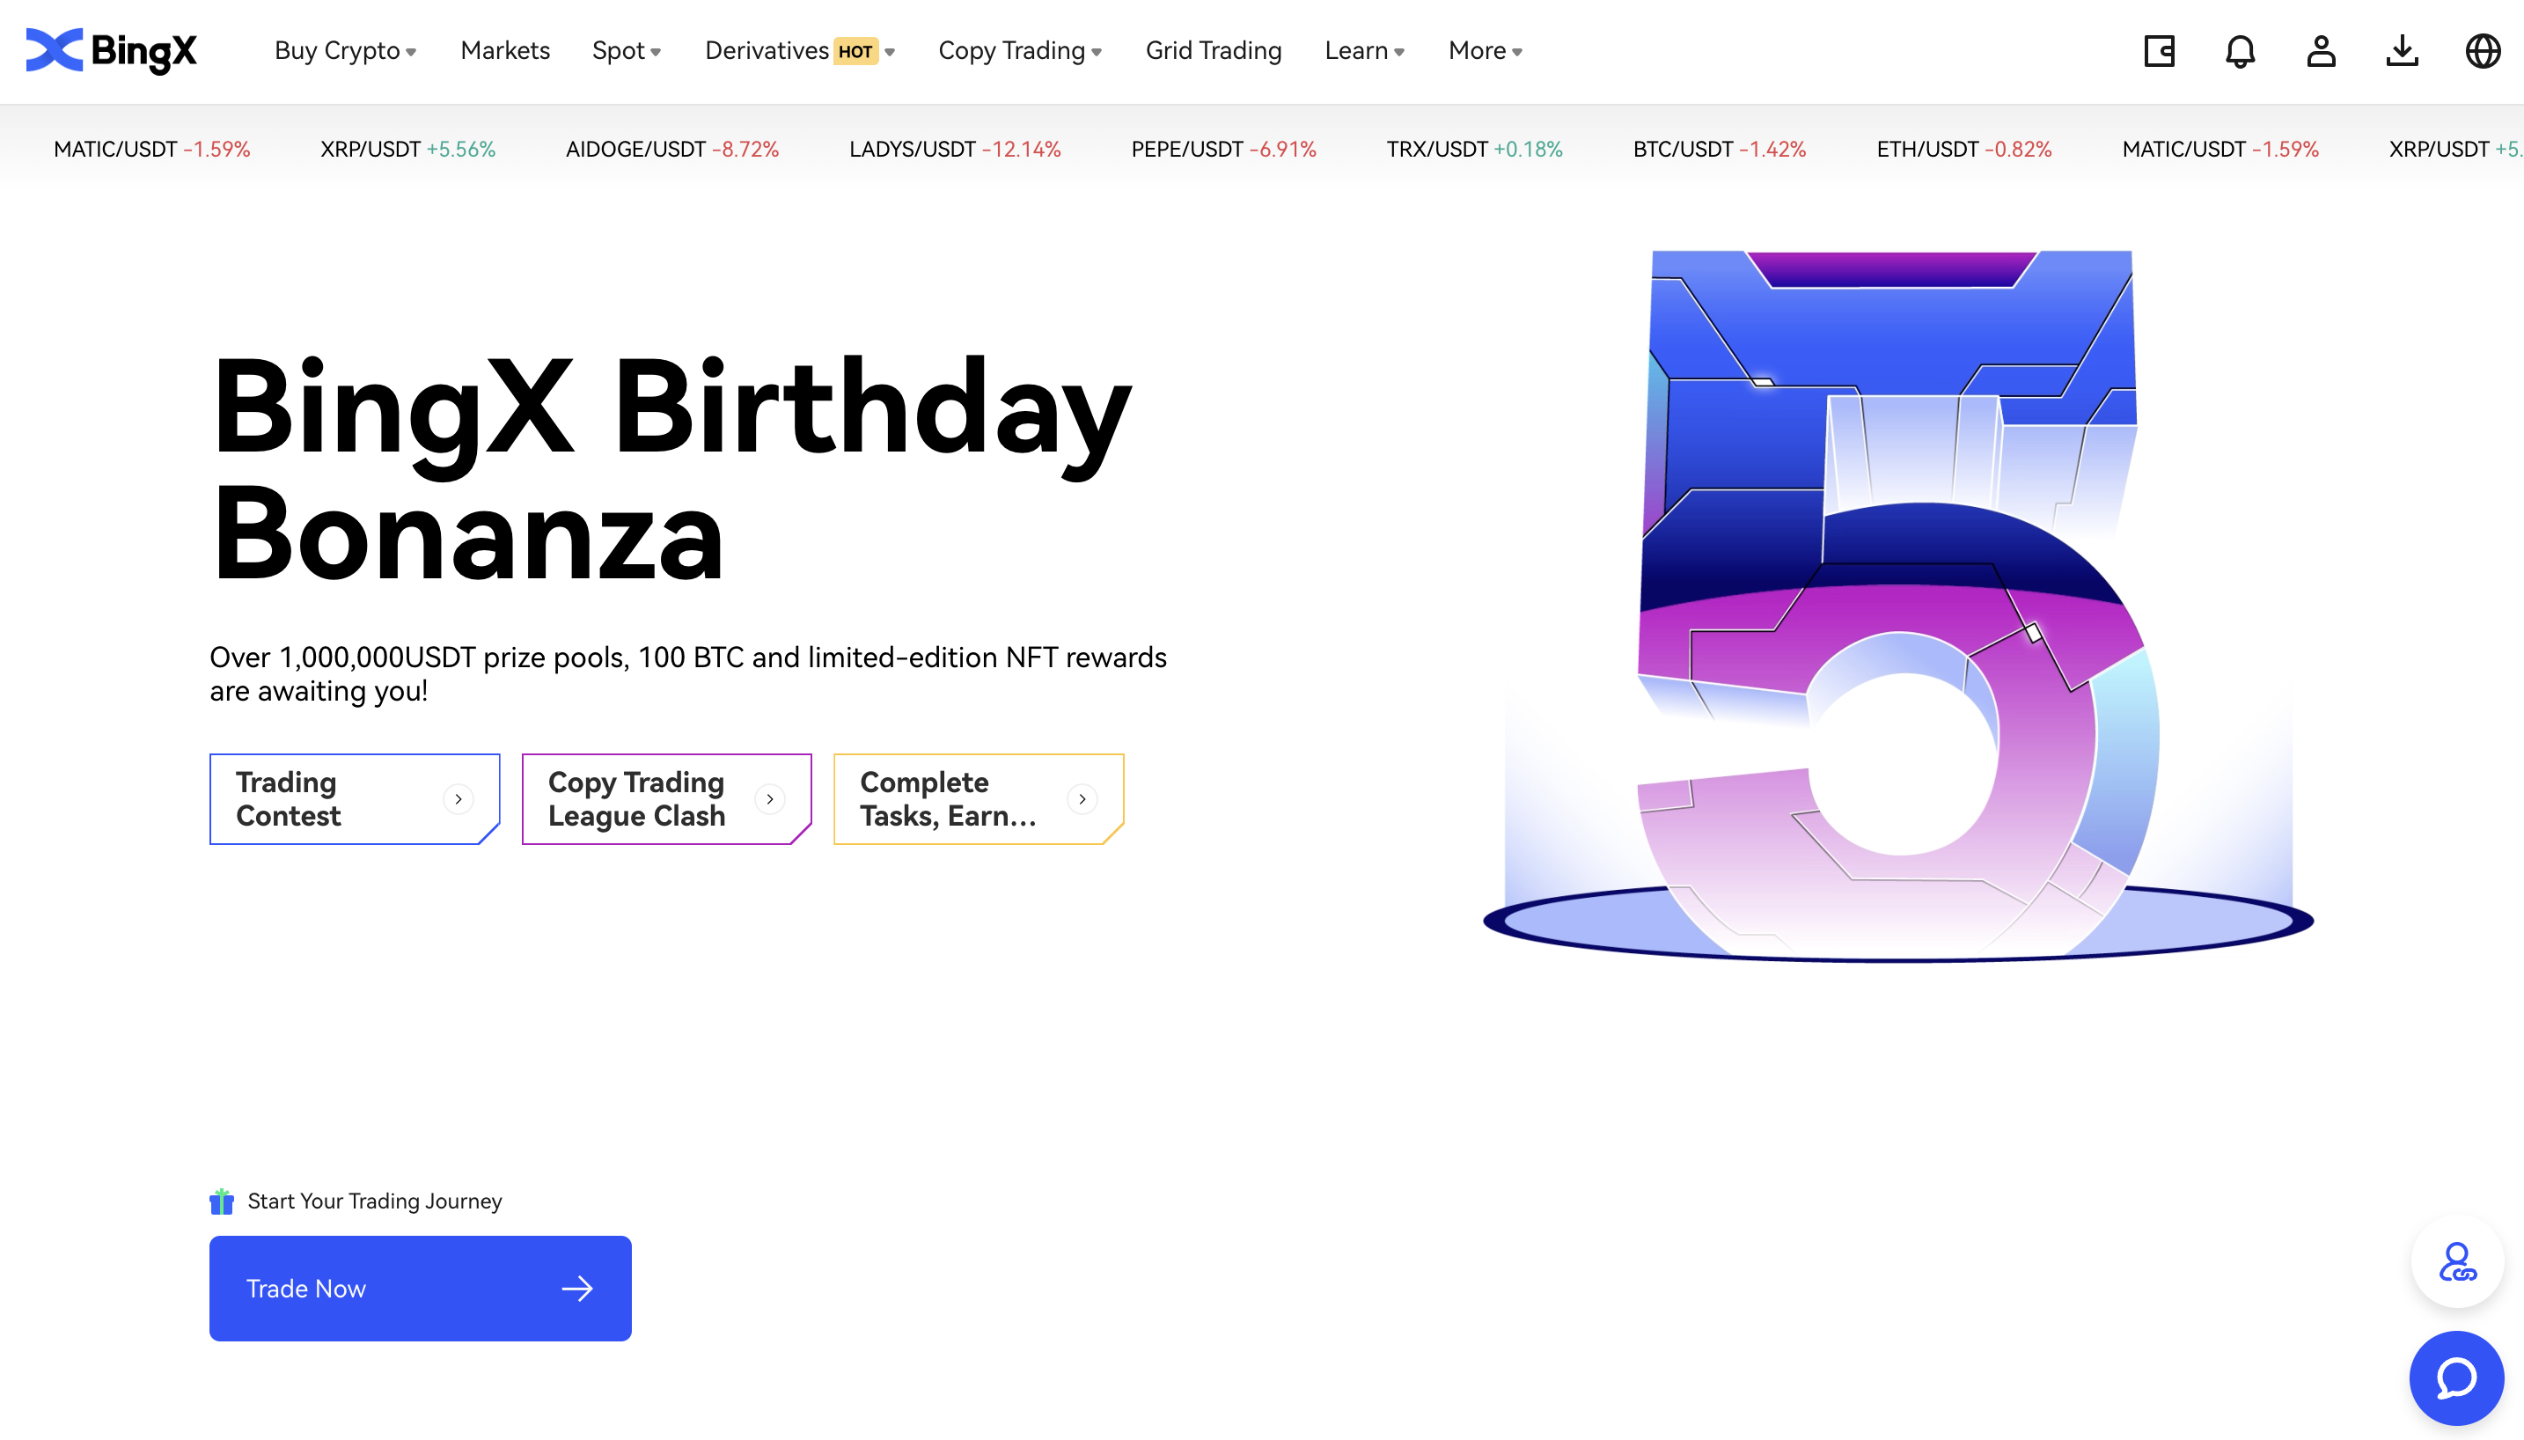Open the live chat support bubble
Image resolution: width=2524 pixels, height=1440 pixels.
2455,1378
